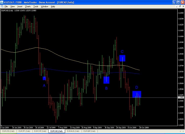This screenshot has width=185, height=134.
Task: Open the Tools menu
Action: tap(36, 7)
